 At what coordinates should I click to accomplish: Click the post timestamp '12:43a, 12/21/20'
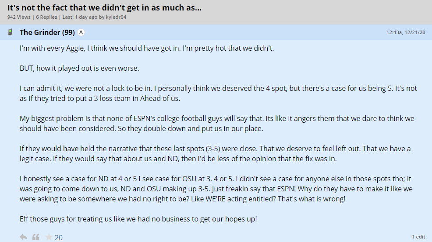point(406,32)
